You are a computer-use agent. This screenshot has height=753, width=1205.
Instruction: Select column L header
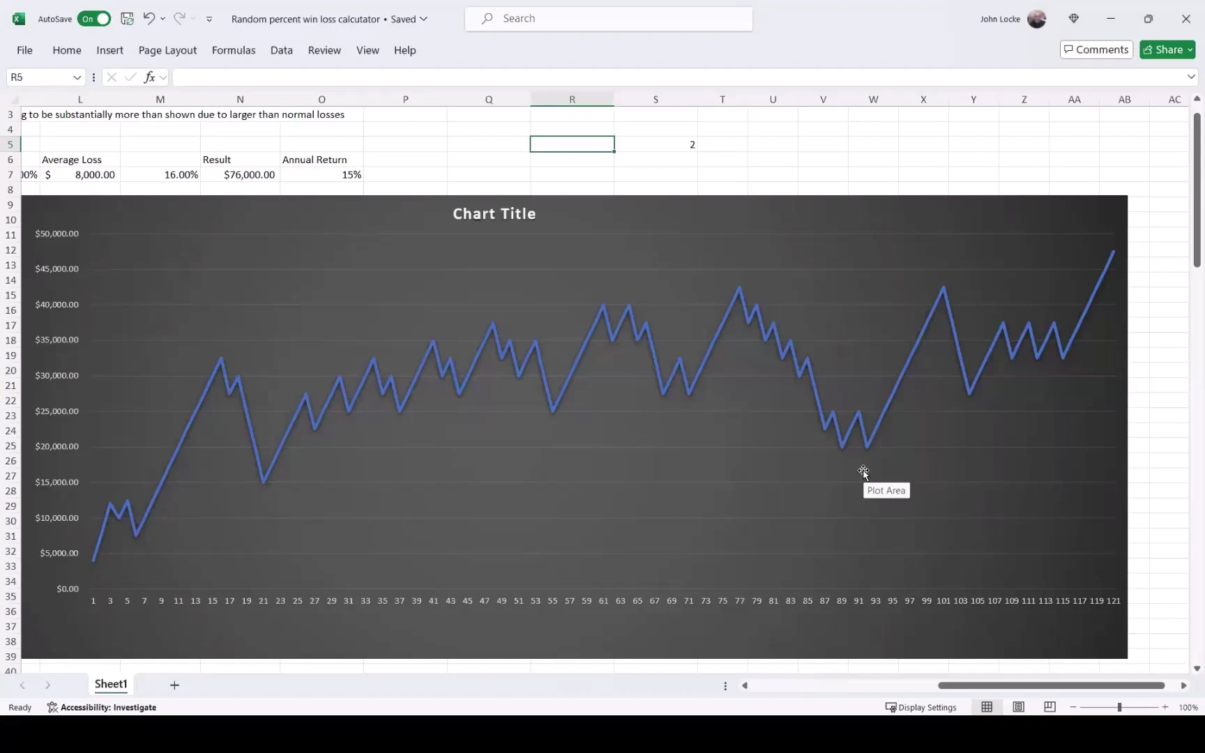(80, 100)
